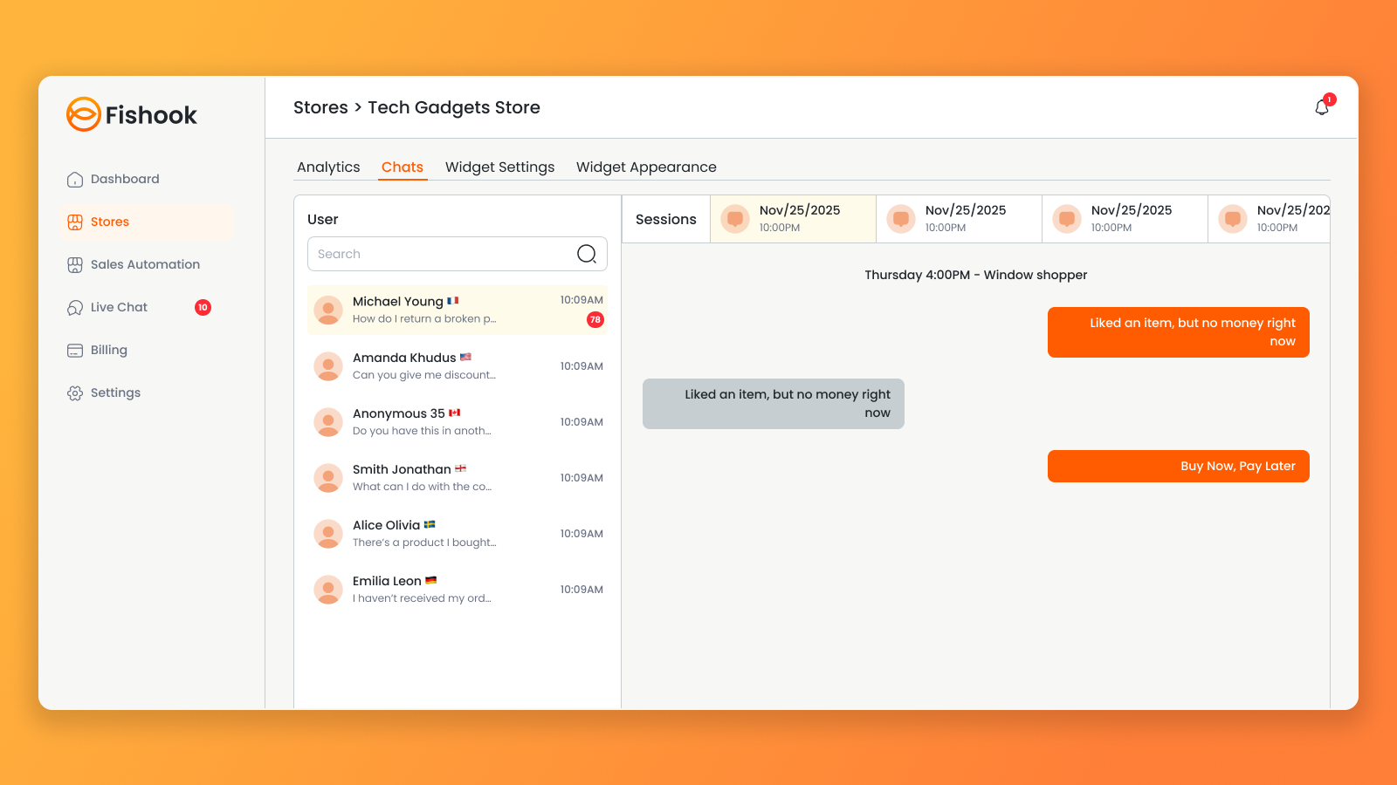
Task: Click the chat bubble icon on the first session
Action: tap(734, 219)
